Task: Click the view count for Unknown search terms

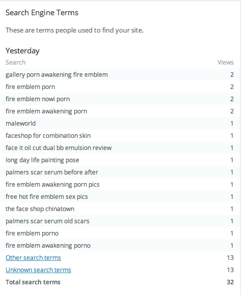Action: 230,270
